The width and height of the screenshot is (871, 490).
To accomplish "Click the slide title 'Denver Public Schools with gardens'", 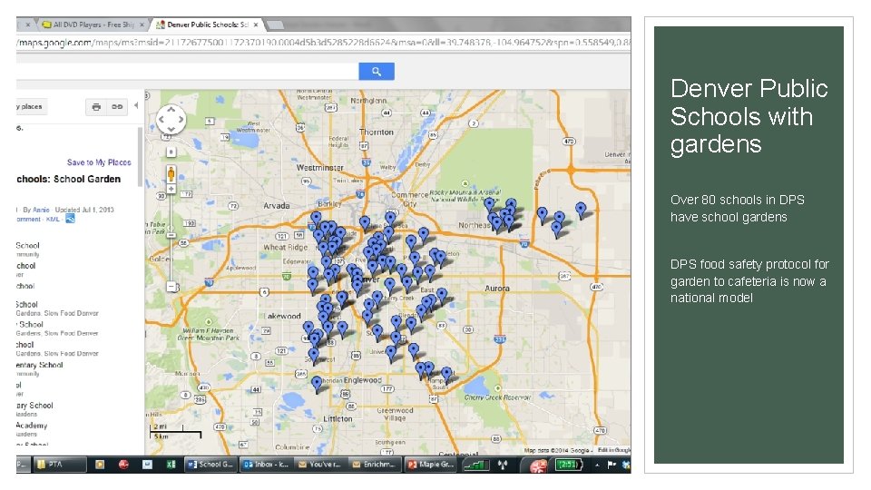I will (x=749, y=117).
